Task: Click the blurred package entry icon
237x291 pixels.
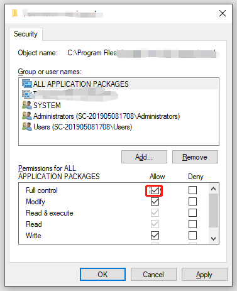Action: [x=27, y=94]
